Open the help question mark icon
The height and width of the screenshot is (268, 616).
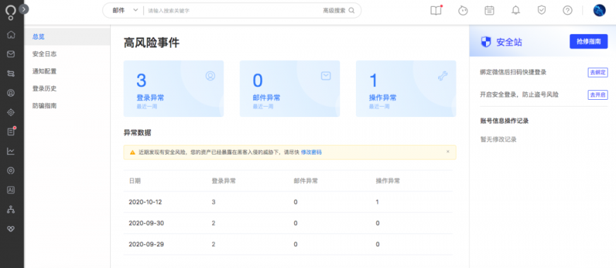(x=567, y=10)
